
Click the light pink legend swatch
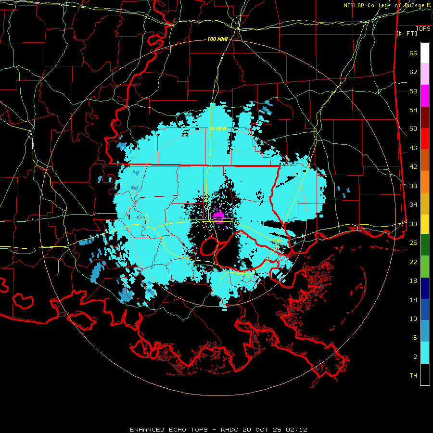(x=425, y=74)
